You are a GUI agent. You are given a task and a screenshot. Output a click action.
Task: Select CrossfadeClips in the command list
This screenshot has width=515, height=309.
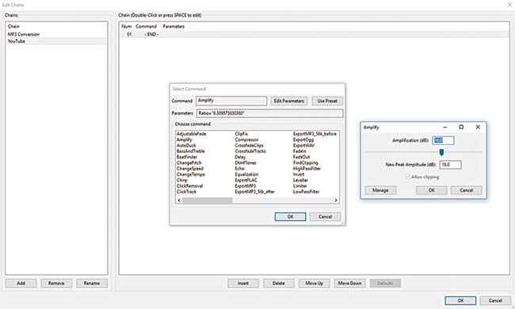(250, 145)
